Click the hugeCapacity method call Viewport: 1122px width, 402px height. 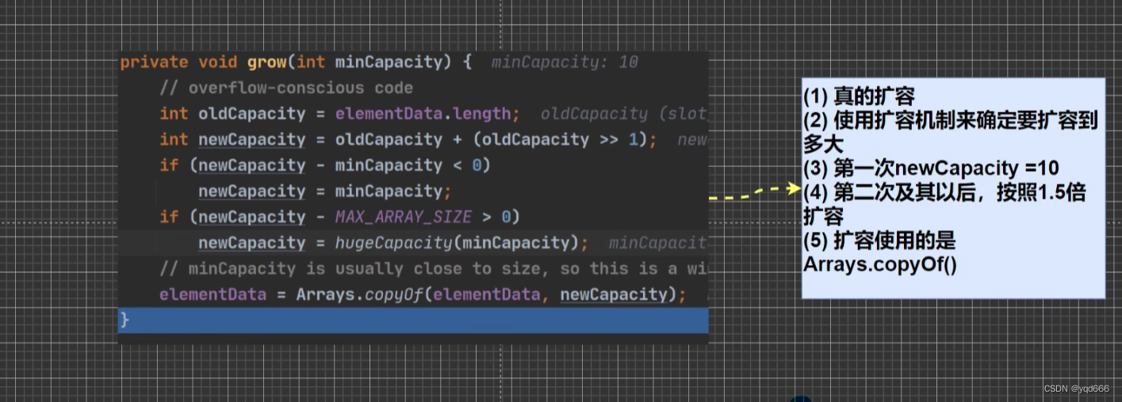[394, 243]
